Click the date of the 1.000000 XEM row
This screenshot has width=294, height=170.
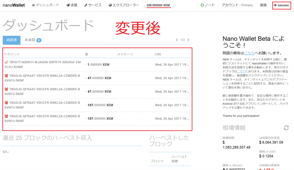point(172,64)
